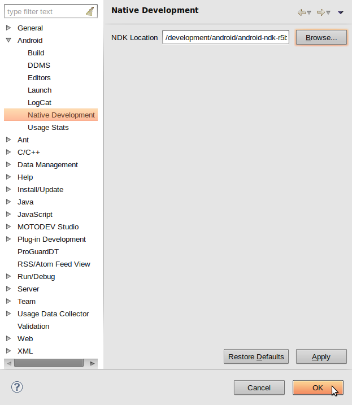
Task: Confirm preferences with OK button
Action: pyautogui.click(x=318, y=387)
